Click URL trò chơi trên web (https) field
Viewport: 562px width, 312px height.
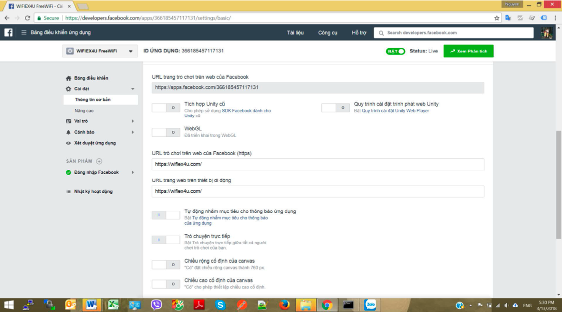pyautogui.click(x=318, y=164)
